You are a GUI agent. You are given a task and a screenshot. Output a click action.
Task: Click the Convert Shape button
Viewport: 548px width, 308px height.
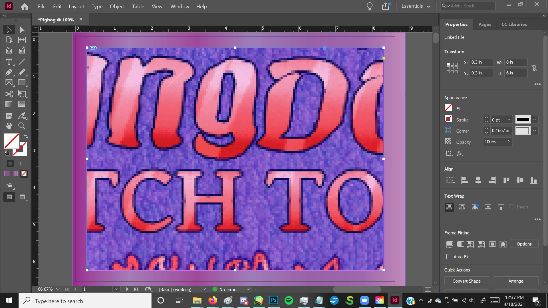coord(466,281)
